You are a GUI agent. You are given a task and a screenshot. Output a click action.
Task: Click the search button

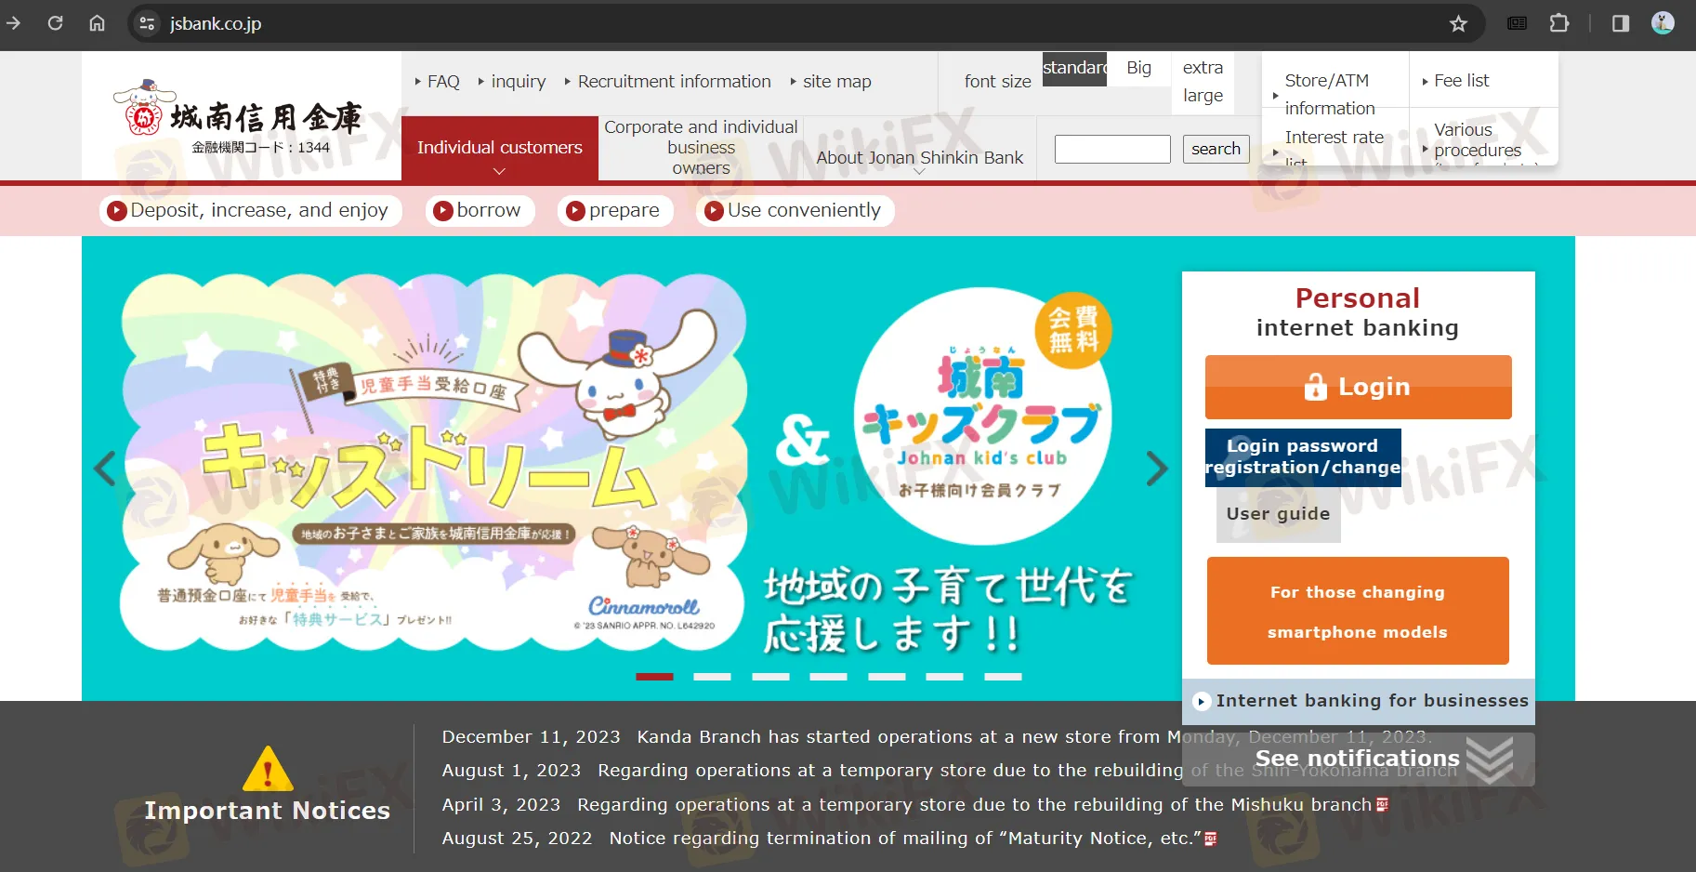(1216, 149)
